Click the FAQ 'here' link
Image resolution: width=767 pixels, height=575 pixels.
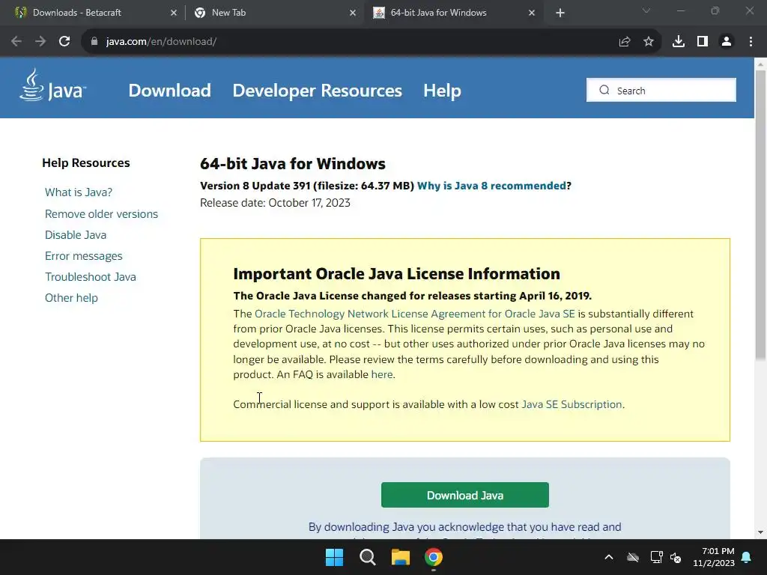pyautogui.click(x=381, y=374)
